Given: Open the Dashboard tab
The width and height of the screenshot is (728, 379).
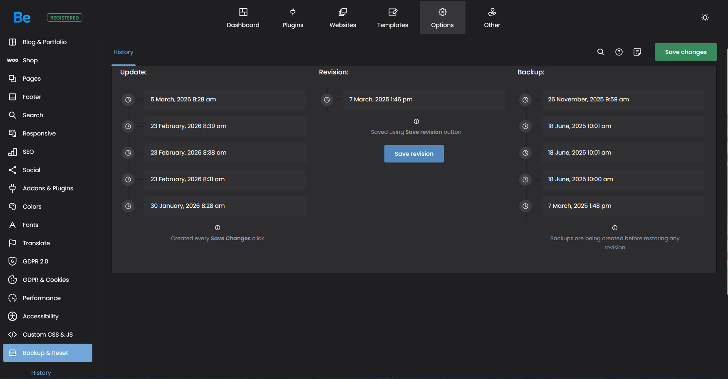Looking at the screenshot, I should tap(243, 18).
